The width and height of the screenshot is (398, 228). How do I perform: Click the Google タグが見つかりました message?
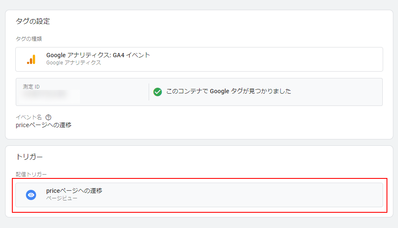[229, 91]
